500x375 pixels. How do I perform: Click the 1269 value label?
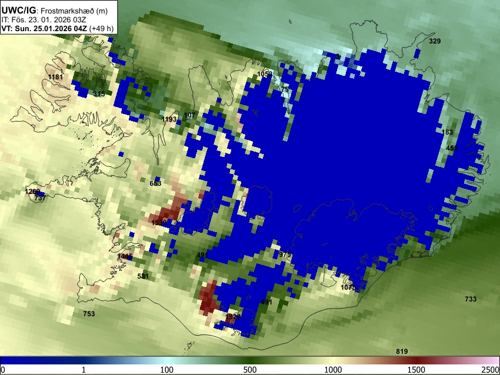pos(32,192)
